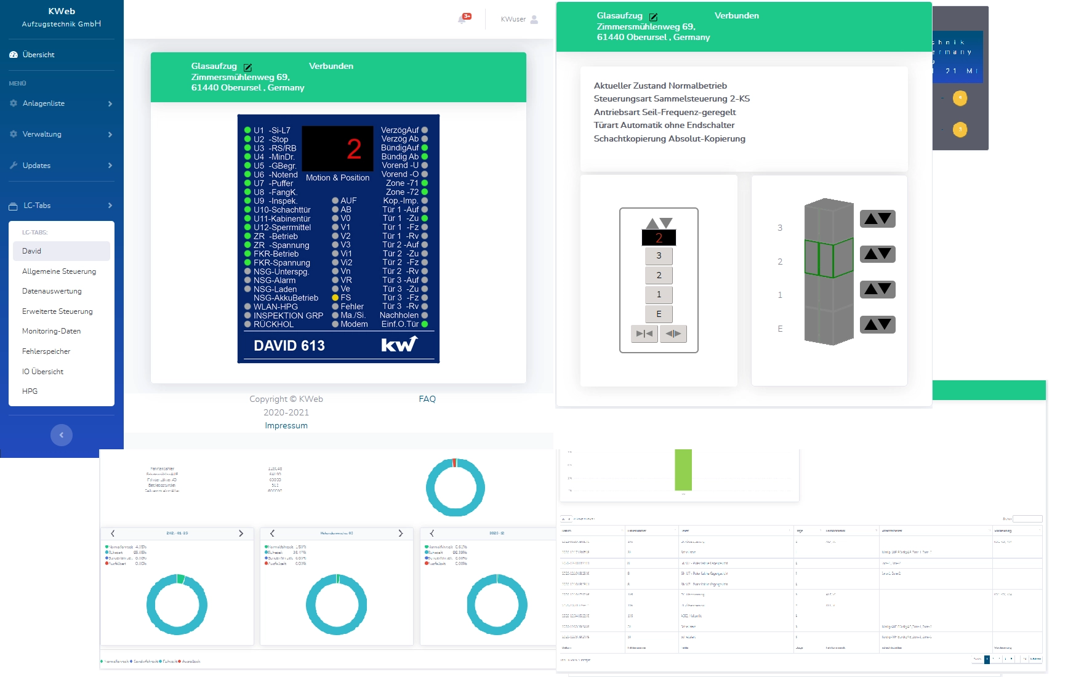The image size is (1068, 677).
Task: Click the notification bell icon
Action: coord(462,19)
